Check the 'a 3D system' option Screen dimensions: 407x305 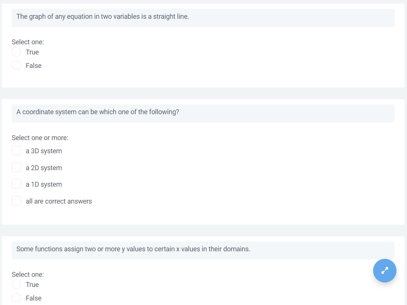click(x=16, y=150)
